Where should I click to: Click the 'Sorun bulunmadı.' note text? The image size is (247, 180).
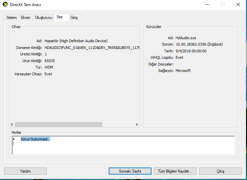pyautogui.click(x=35, y=139)
